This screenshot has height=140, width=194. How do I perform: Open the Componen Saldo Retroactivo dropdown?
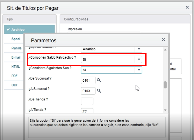coord(139,59)
